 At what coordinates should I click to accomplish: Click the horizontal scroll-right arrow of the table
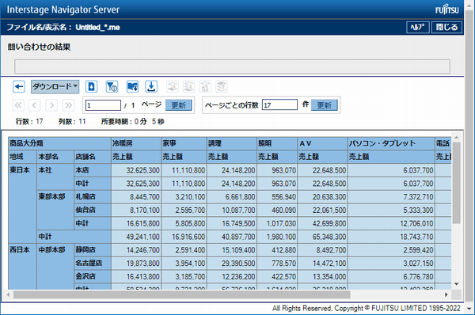[x=446, y=294]
